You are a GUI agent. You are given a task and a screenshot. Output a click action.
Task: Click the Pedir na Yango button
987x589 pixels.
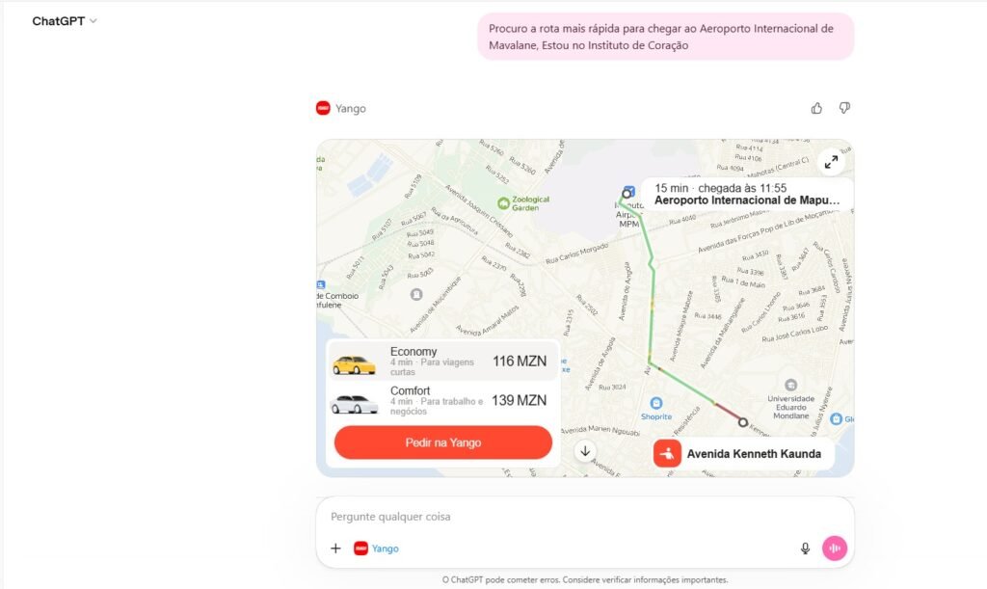(443, 442)
